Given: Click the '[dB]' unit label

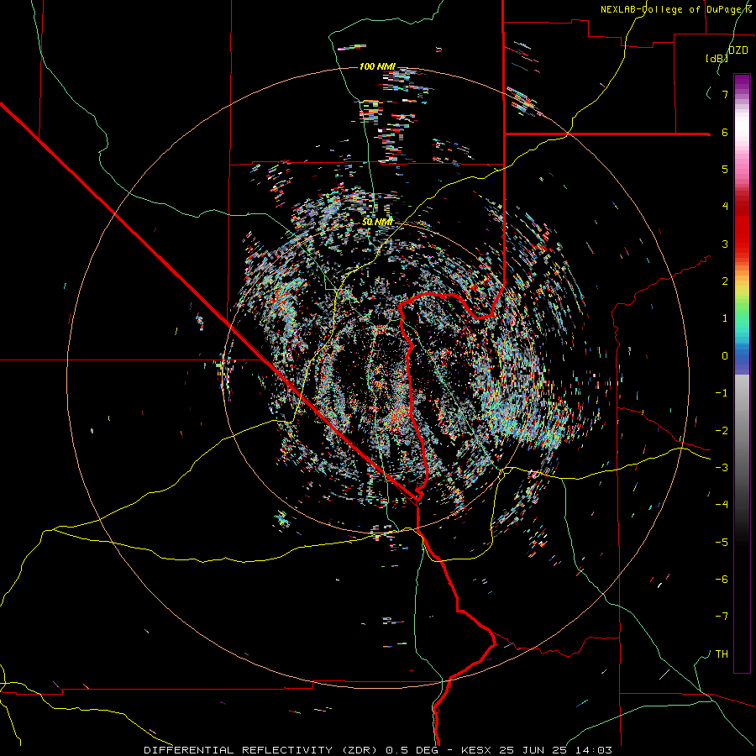Looking at the screenshot, I should [717, 58].
